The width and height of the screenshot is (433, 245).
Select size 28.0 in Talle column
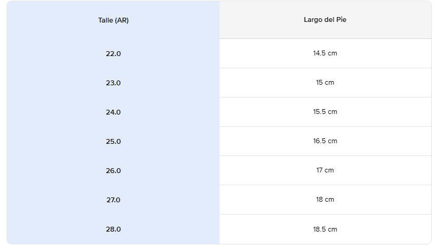pyautogui.click(x=113, y=229)
